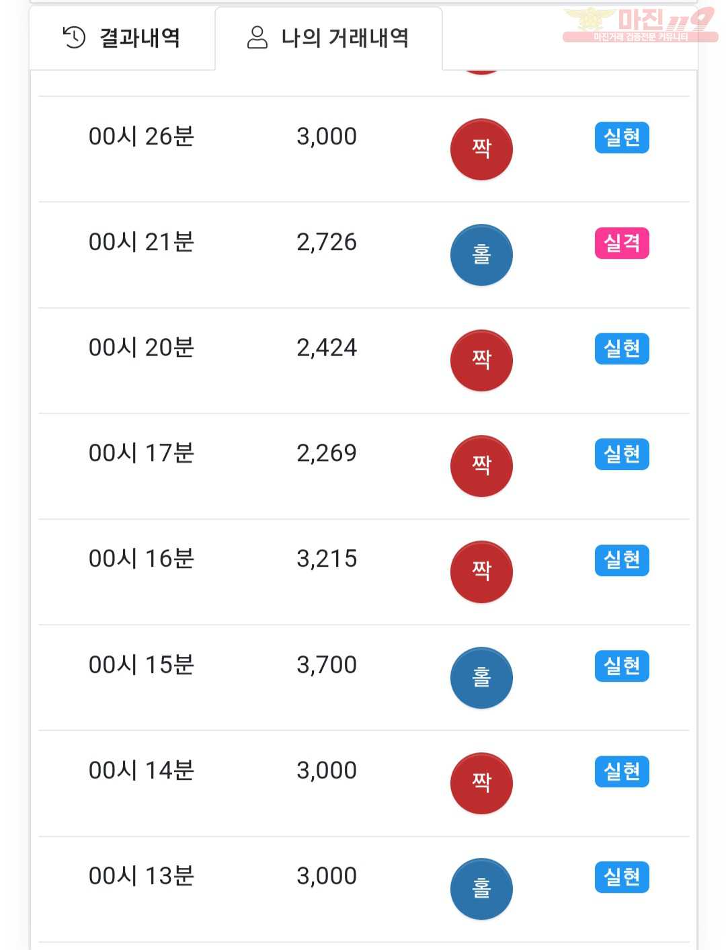
Task: Click the 실현 badge for 00시 13분
Action: coord(622,877)
